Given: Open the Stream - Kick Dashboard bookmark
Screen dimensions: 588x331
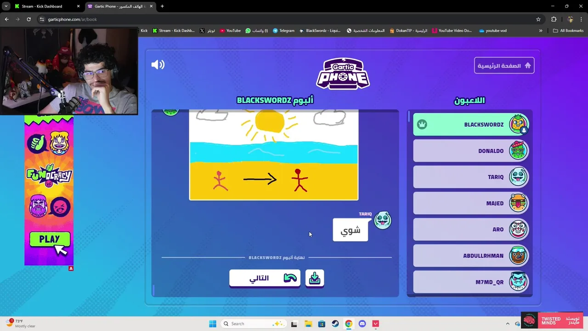Looking at the screenshot, I should point(174,31).
